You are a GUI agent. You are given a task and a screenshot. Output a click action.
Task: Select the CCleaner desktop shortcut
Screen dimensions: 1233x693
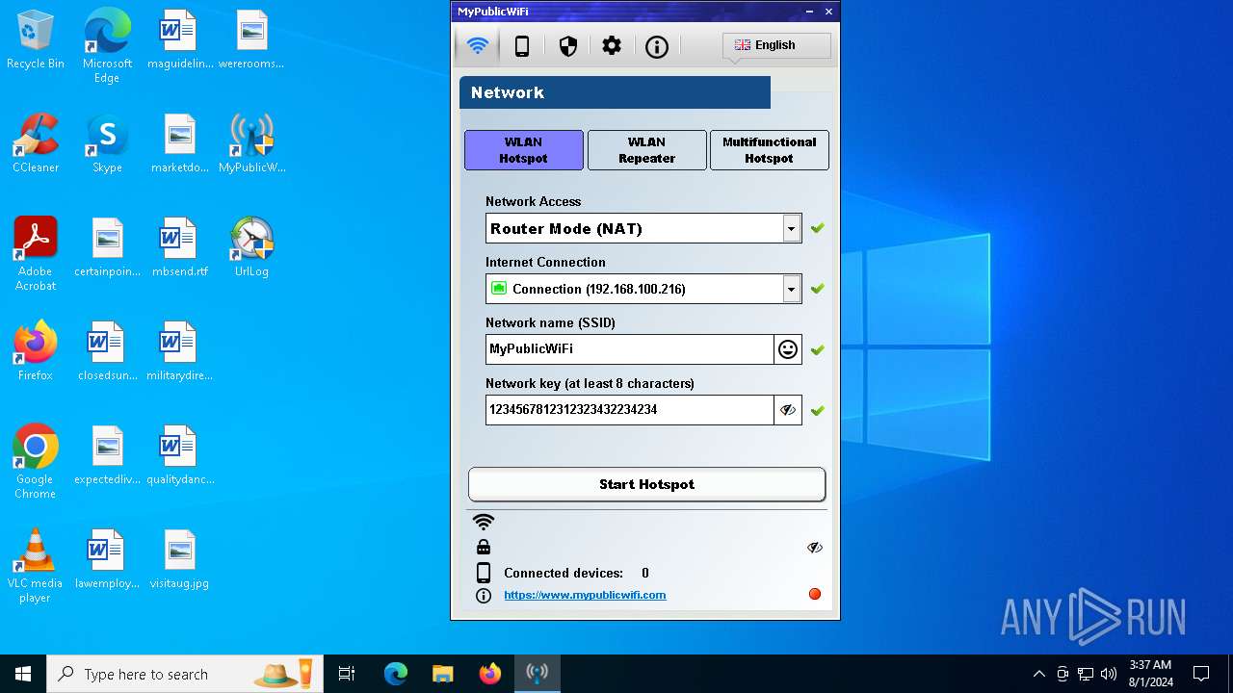[36, 144]
